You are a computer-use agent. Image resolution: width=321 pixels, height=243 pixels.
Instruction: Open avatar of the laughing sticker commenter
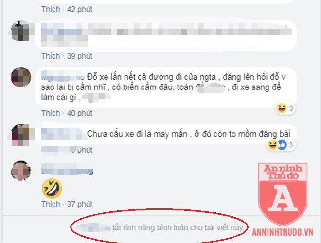21,171
